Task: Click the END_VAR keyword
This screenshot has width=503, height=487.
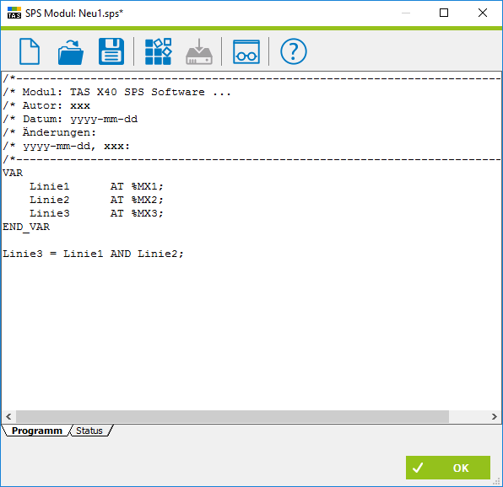Action: click(26, 227)
